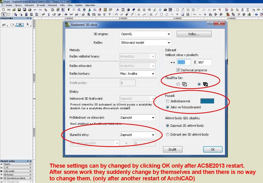Viewport: 263px width, 183px height.
Task: Click the window width field showing 1216
Action: point(183,62)
